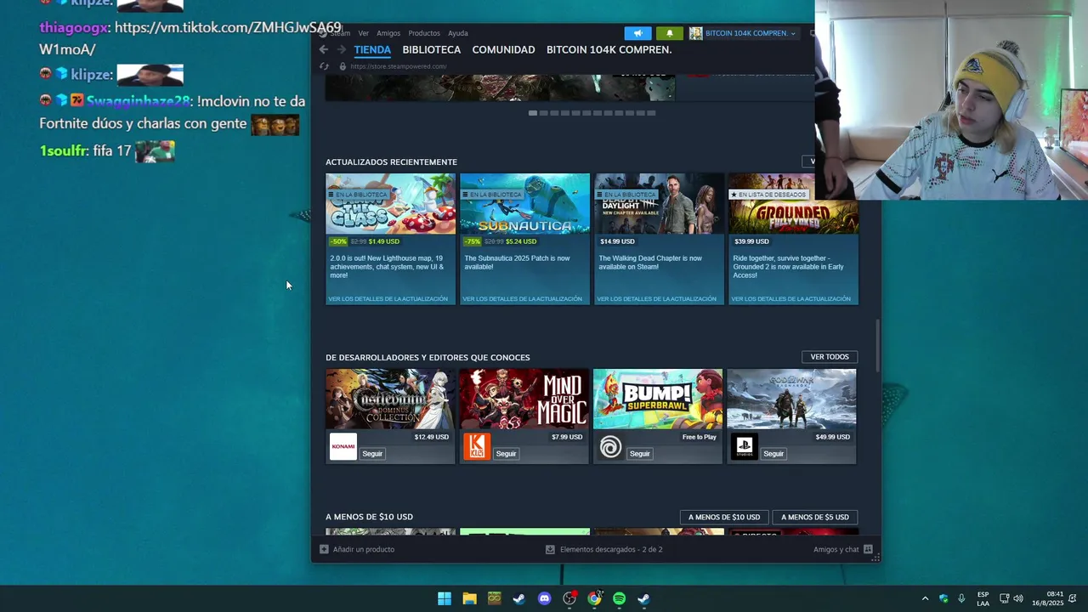The image size is (1088, 612).
Task: Open the Subnautica update card image
Action: pos(524,204)
